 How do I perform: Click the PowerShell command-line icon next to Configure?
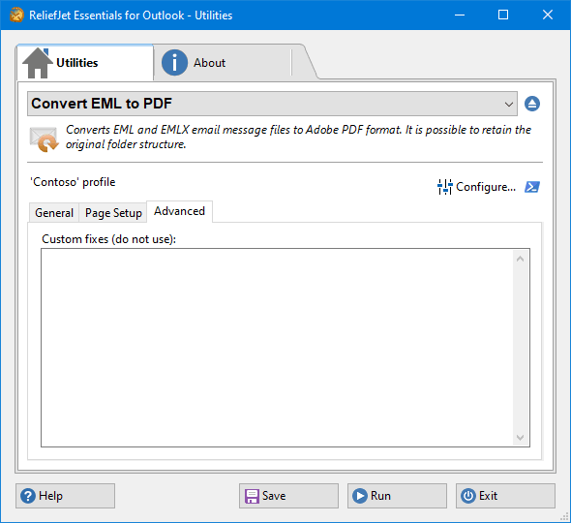click(532, 187)
